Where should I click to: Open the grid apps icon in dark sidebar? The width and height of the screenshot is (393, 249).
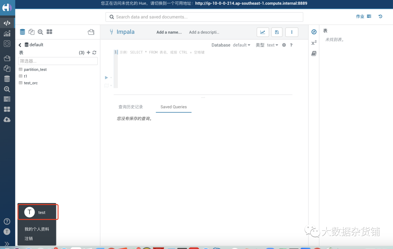tap(7, 109)
